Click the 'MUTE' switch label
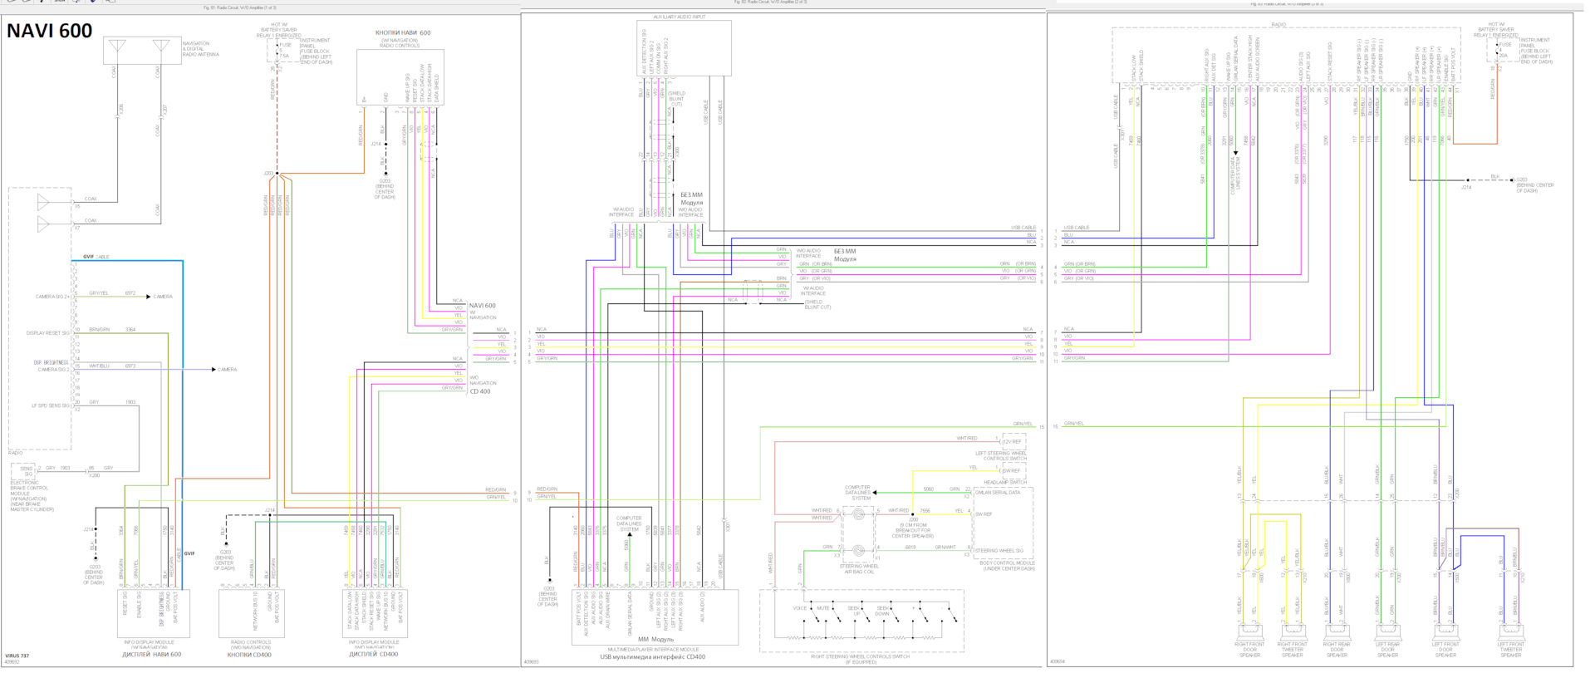Image resolution: width=1595 pixels, height=673 pixels. 822,608
